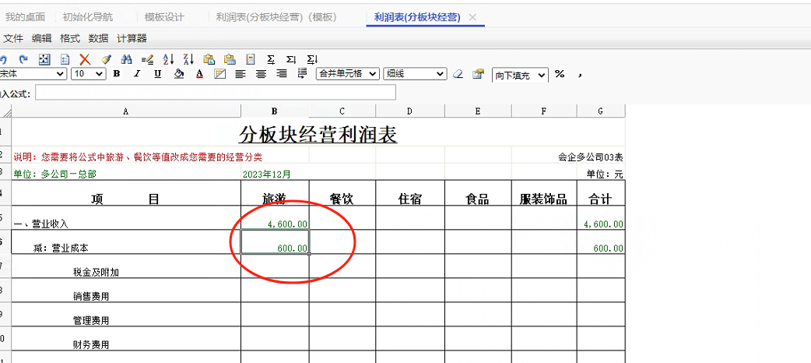
Task: Open the 向下填充 fill dropdown
Action: point(520,76)
